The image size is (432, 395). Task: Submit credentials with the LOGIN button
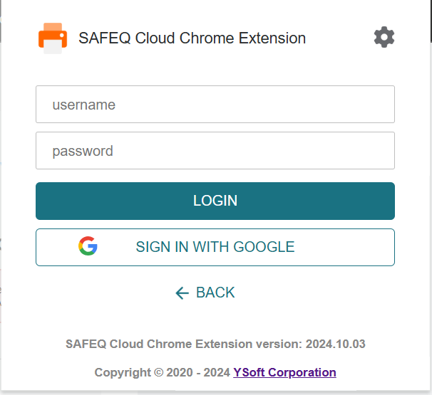click(215, 201)
